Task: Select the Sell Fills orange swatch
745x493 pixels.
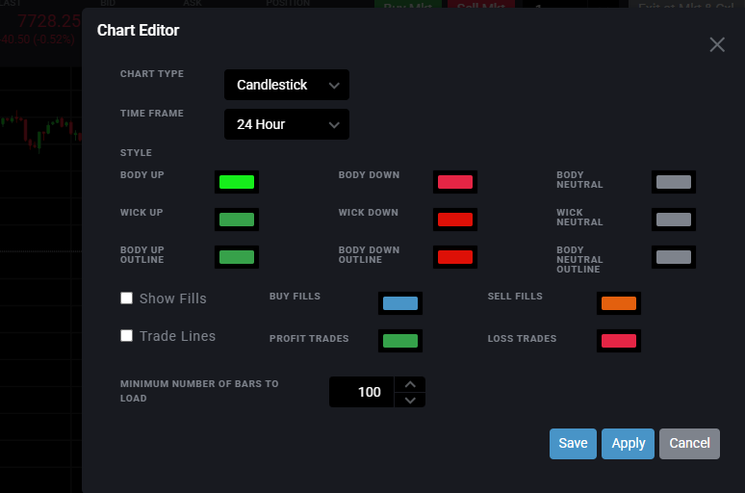Action: pos(619,303)
